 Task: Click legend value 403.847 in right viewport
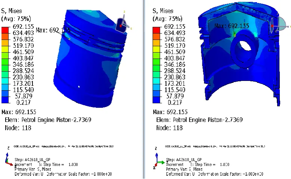174,58
